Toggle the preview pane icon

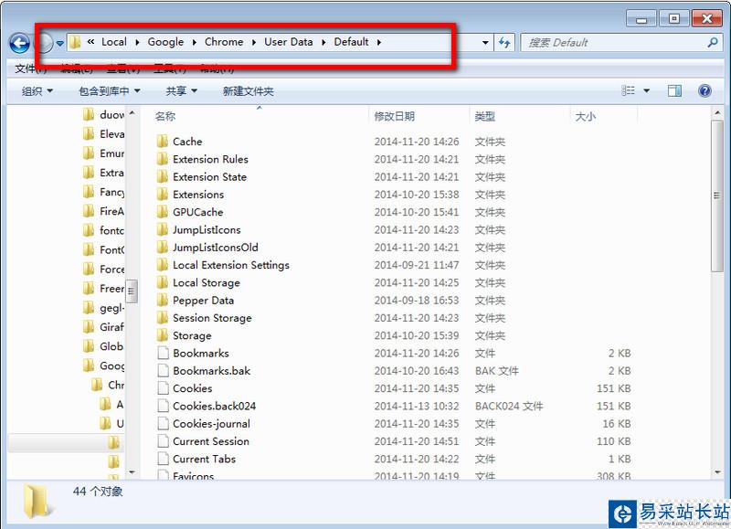(x=674, y=90)
